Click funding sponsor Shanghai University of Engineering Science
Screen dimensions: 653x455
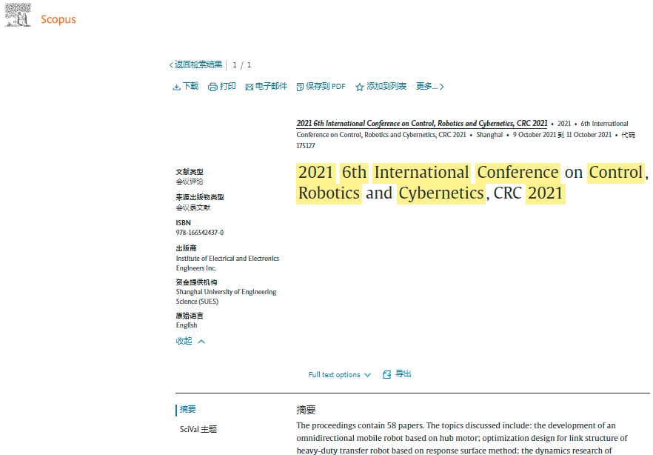[x=226, y=296]
